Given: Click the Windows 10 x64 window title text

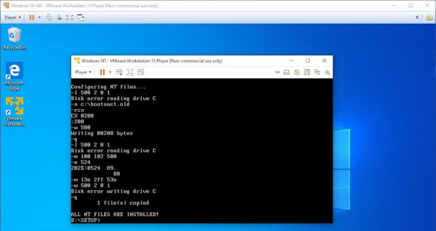Looking at the screenshot, I should pyautogui.click(x=84, y=5).
